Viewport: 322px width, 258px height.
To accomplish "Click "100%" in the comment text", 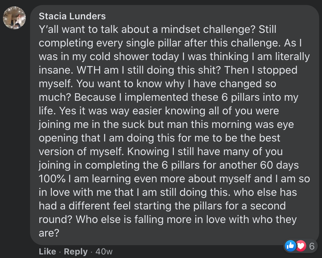I will (x=52, y=179).
